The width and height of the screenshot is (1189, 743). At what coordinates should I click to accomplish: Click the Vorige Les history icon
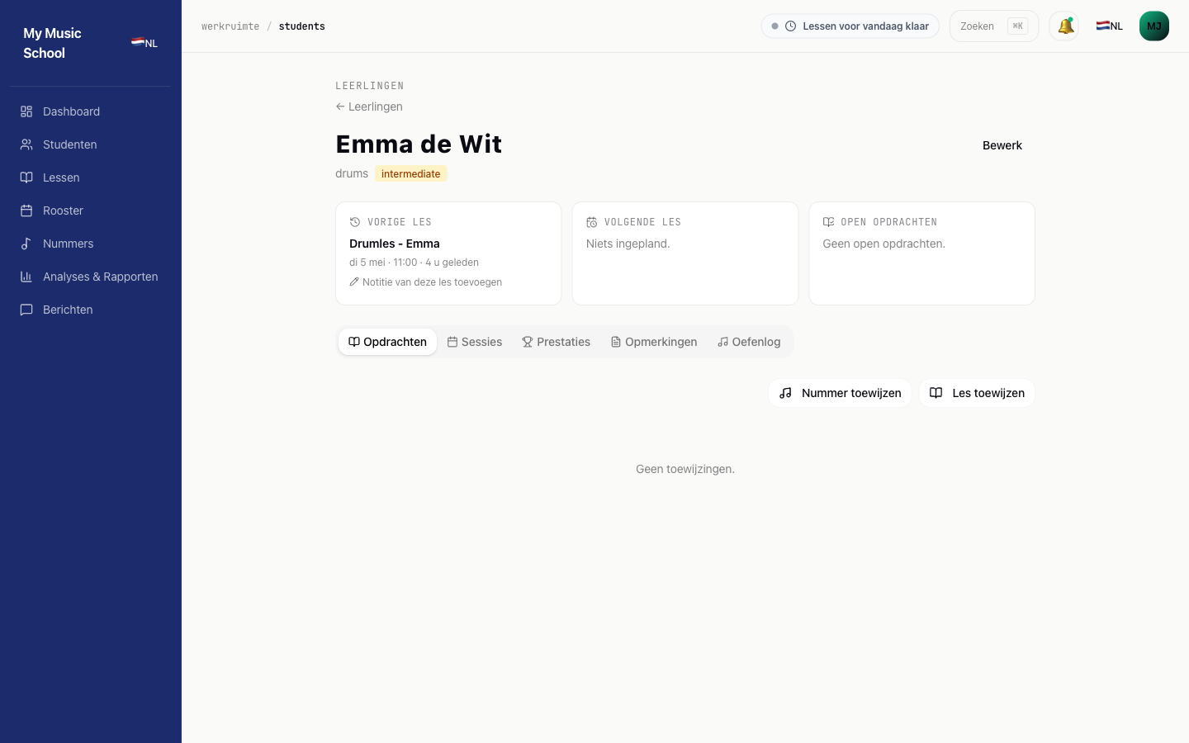(x=355, y=222)
